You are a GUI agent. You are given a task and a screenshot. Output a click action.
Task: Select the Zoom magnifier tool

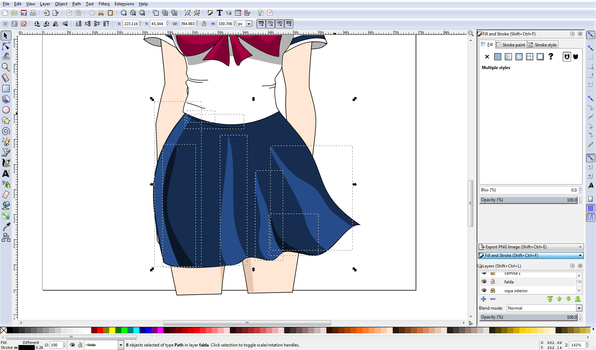click(x=6, y=67)
